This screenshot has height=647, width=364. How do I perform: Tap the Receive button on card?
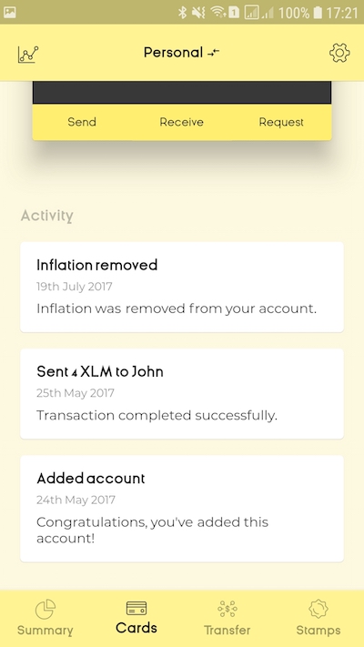[x=182, y=122]
